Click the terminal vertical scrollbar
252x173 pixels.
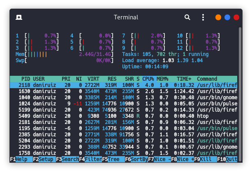(x=240, y=94)
